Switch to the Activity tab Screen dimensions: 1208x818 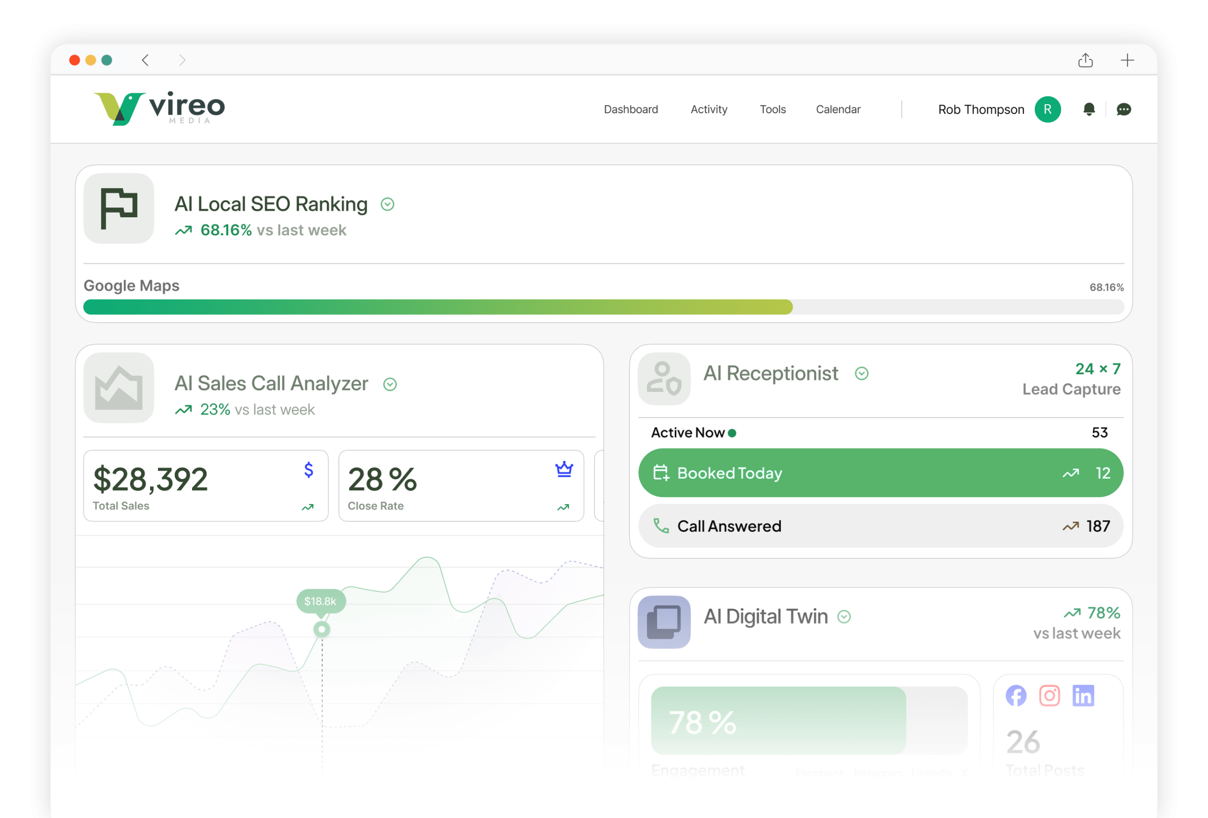coord(708,109)
